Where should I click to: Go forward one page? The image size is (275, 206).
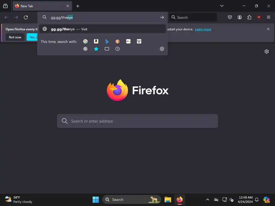tap(16, 17)
